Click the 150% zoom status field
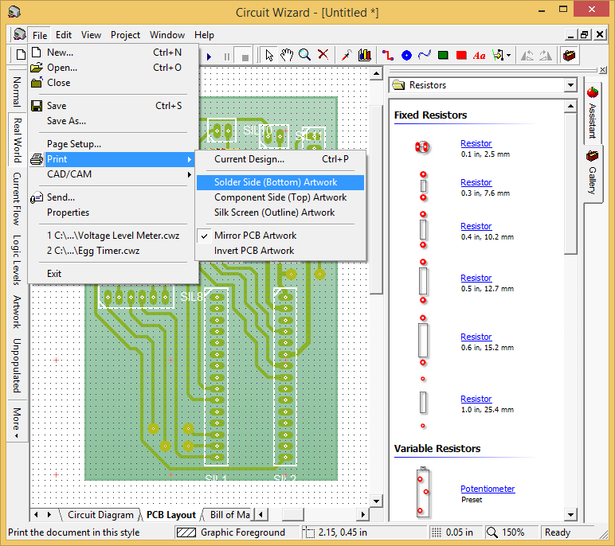 [x=511, y=532]
